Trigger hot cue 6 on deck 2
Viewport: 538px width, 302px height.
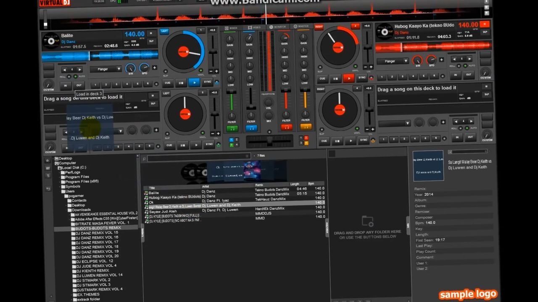(434, 76)
